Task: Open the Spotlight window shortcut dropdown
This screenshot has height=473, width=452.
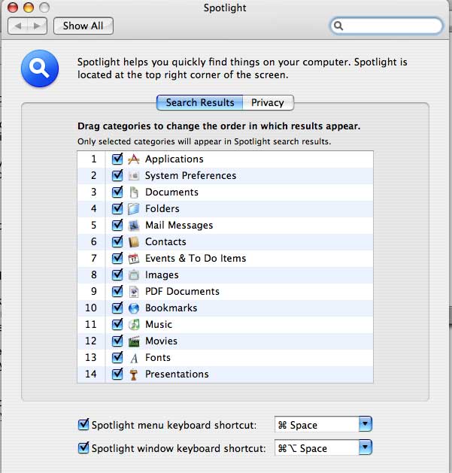Action: point(365,448)
